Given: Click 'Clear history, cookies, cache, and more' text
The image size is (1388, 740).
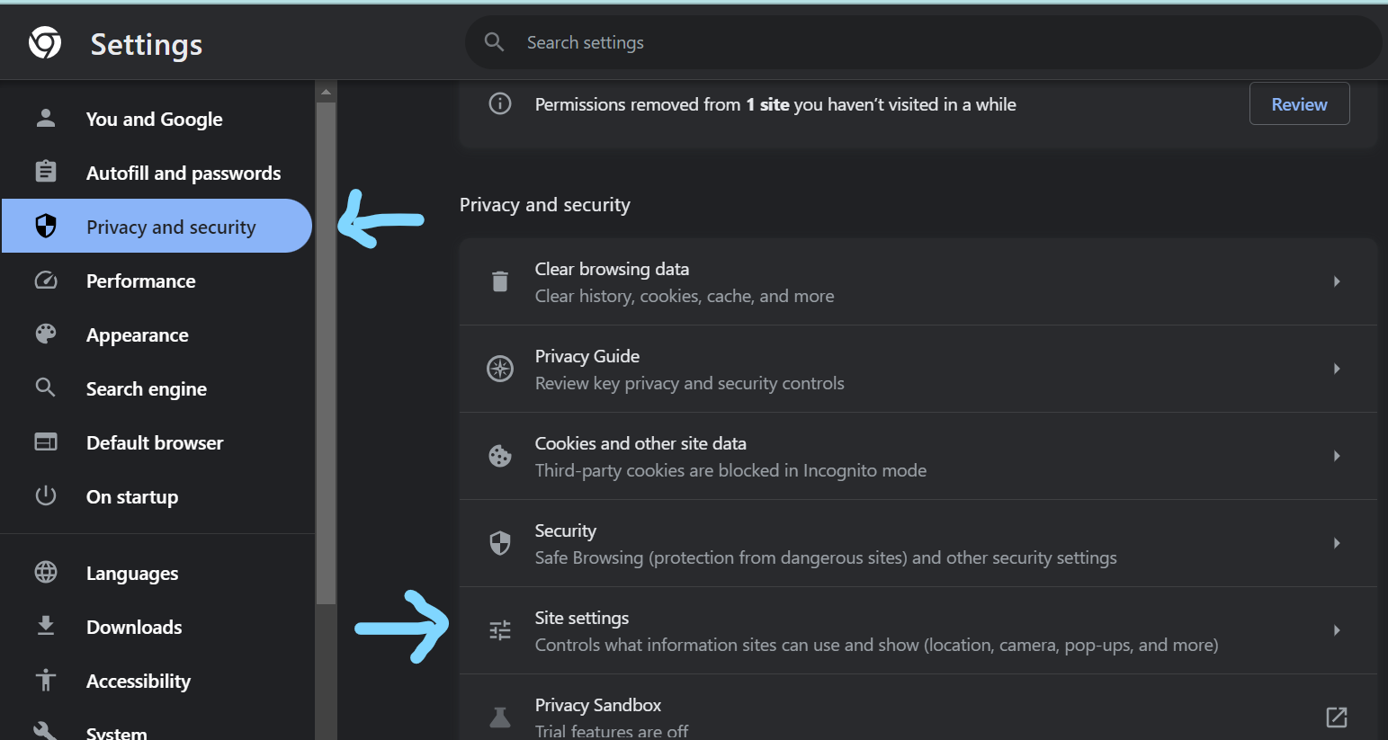Looking at the screenshot, I should [x=685, y=296].
